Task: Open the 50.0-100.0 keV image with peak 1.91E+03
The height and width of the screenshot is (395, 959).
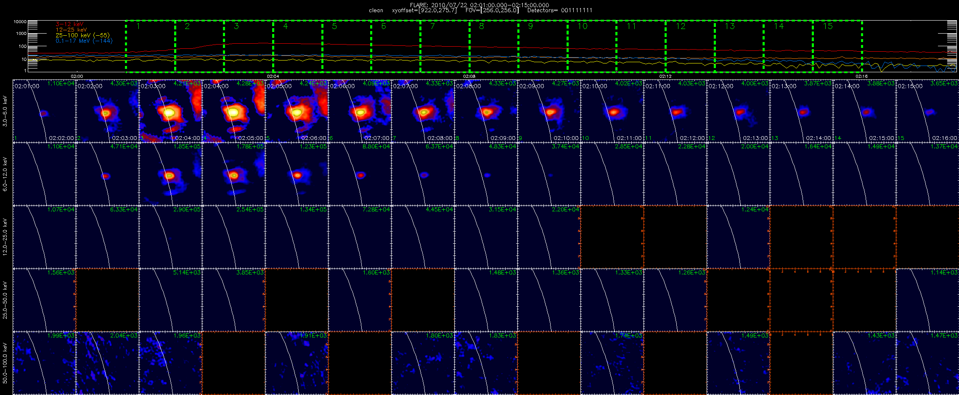Action: 297,363
